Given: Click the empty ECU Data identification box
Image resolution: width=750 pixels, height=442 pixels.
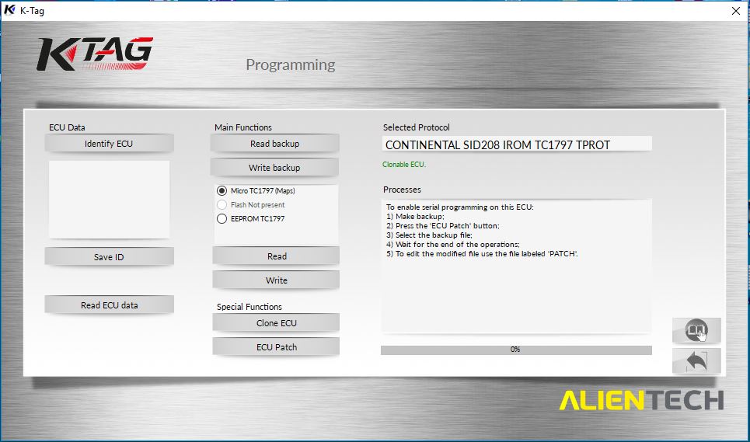Looking at the screenshot, I should pyautogui.click(x=109, y=200).
